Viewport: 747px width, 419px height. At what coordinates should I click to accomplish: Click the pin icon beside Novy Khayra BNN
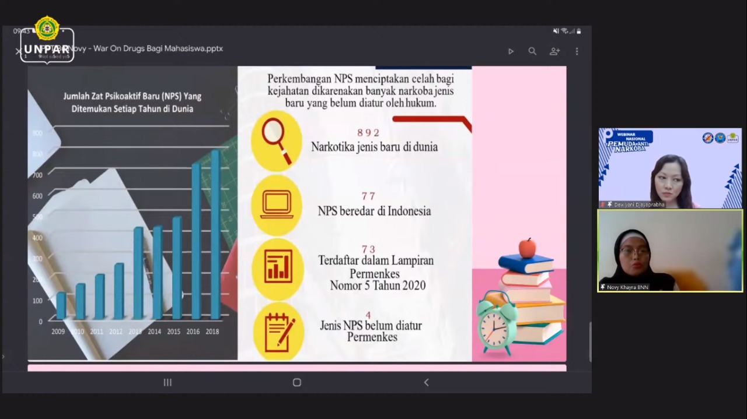(603, 287)
